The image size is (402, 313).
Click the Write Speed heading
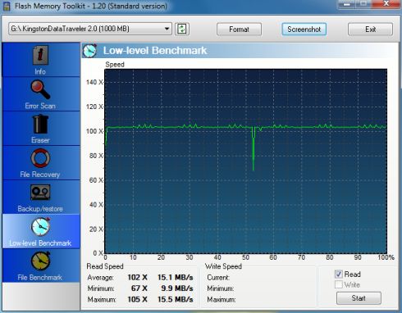(223, 266)
